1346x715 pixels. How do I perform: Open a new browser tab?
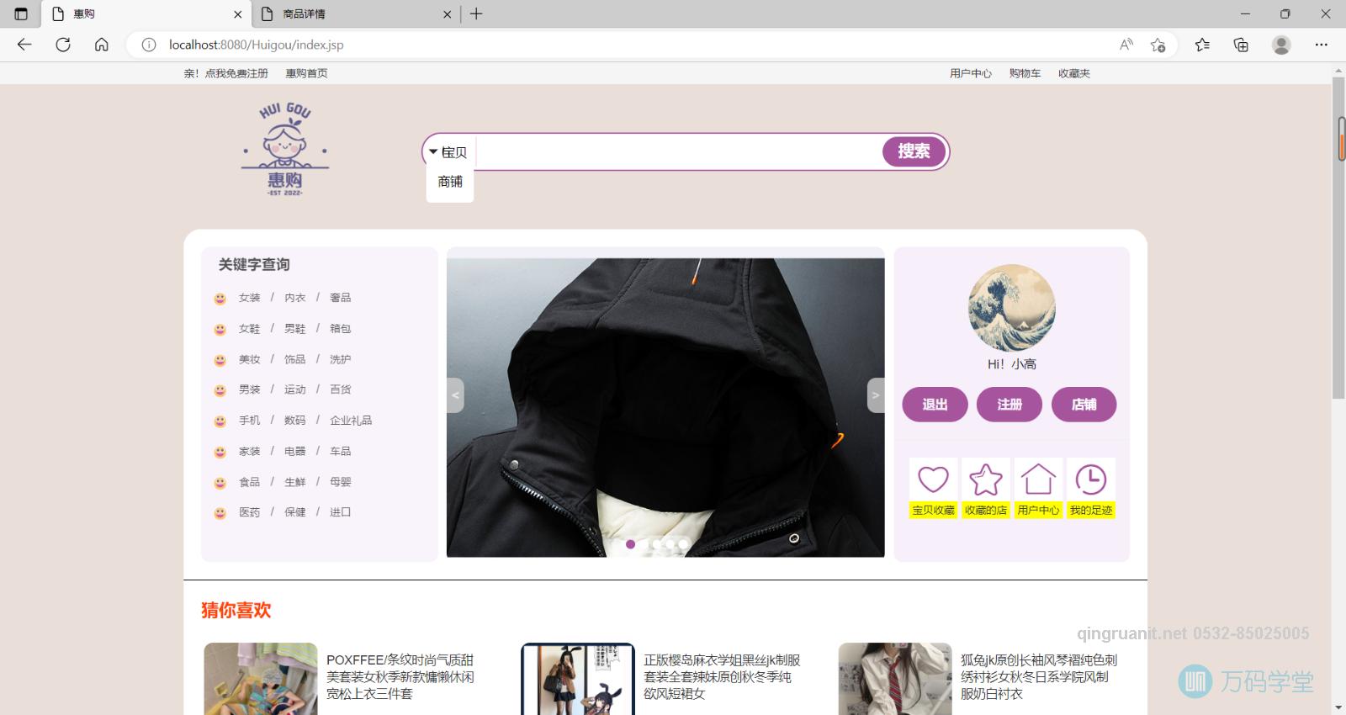click(x=476, y=13)
